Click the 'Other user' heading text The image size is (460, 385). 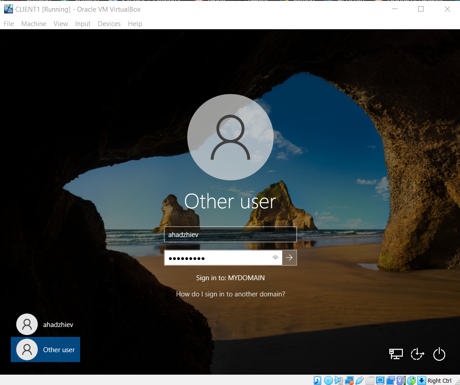point(230,201)
